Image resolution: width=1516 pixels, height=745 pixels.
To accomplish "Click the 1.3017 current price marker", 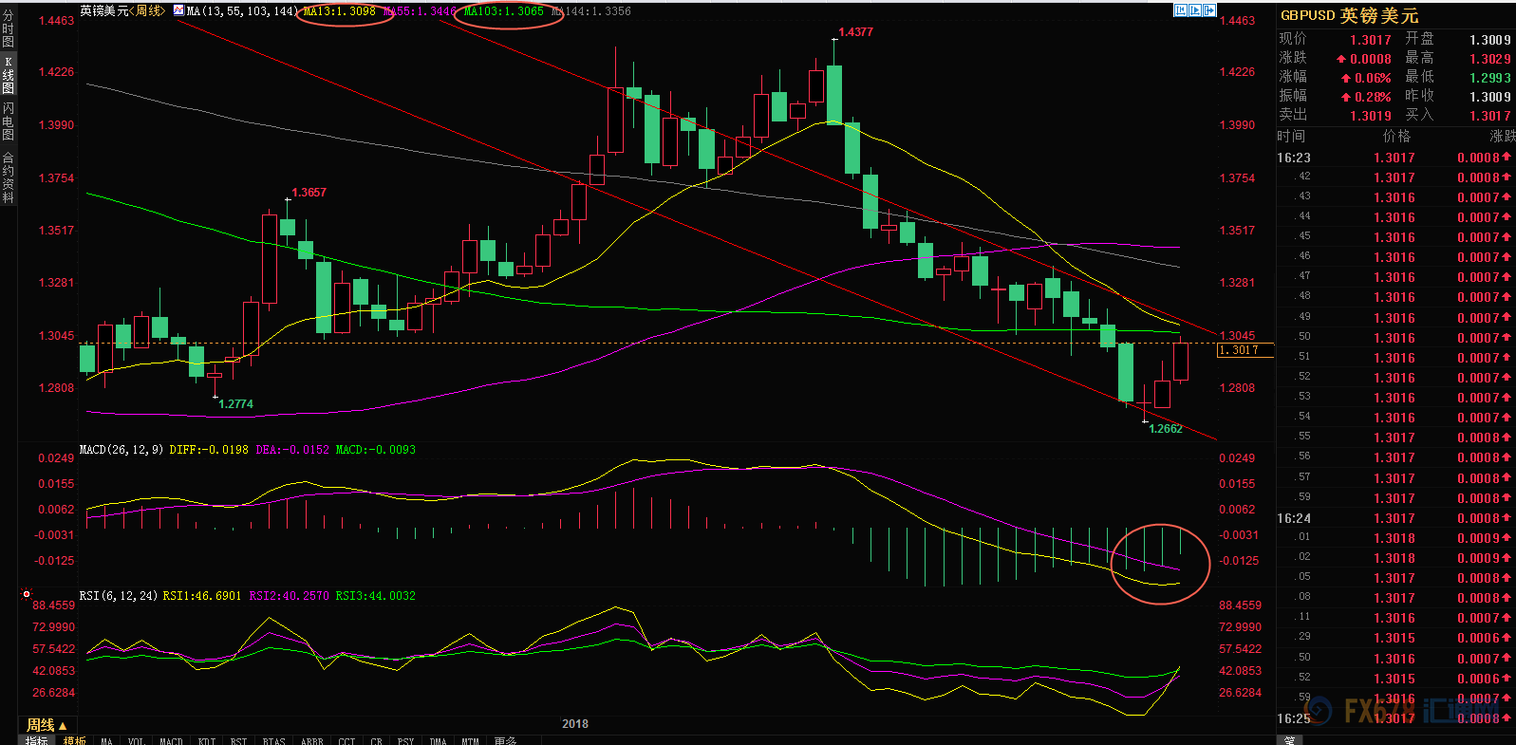I will pyautogui.click(x=1244, y=351).
